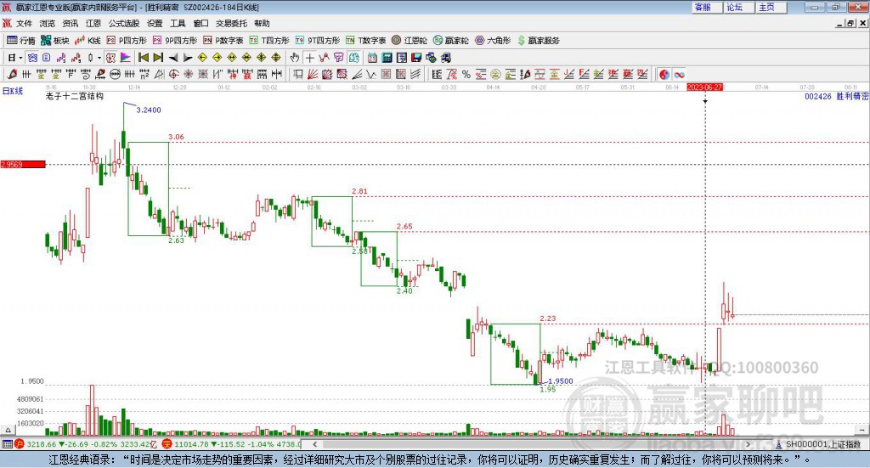Screen dimensions: 870x468
Task: Open the 资讯 menu
Action: pyautogui.click(x=71, y=23)
